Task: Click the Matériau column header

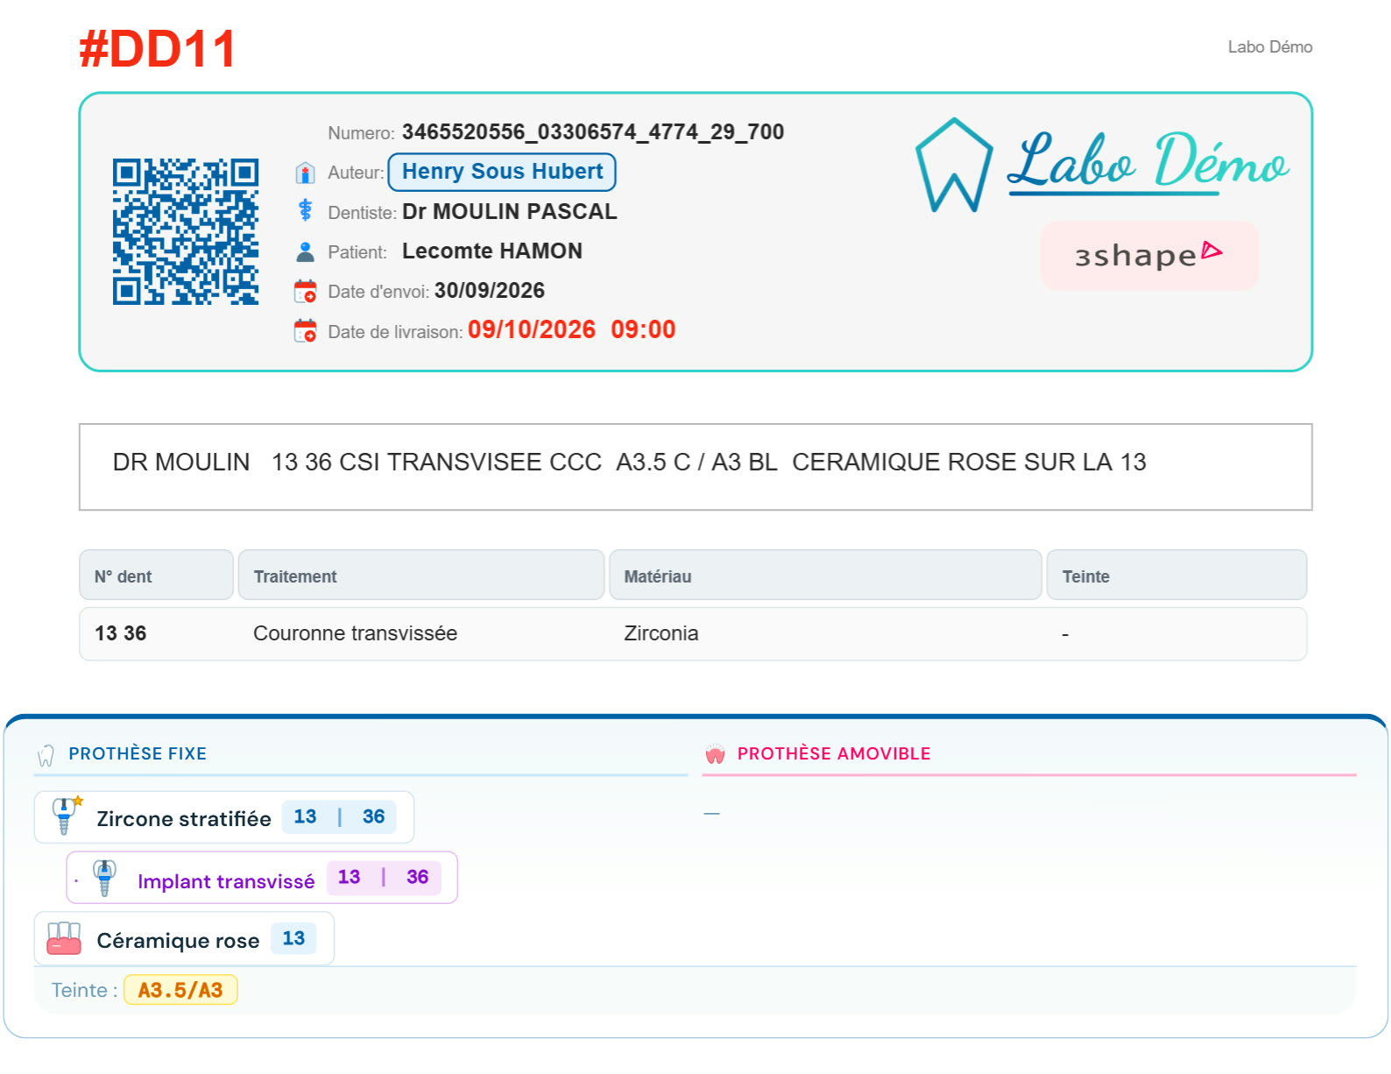Action: (825, 576)
